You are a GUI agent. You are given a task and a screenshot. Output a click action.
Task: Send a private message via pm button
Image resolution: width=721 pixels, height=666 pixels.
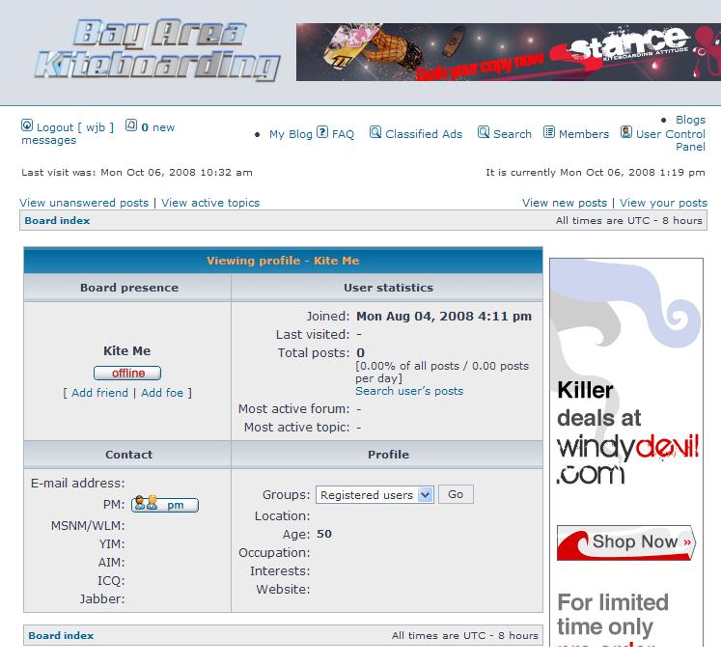click(165, 504)
